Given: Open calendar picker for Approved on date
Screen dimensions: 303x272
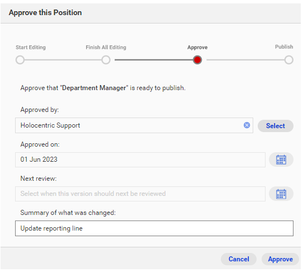Looking at the screenshot, I should click(281, 160).
